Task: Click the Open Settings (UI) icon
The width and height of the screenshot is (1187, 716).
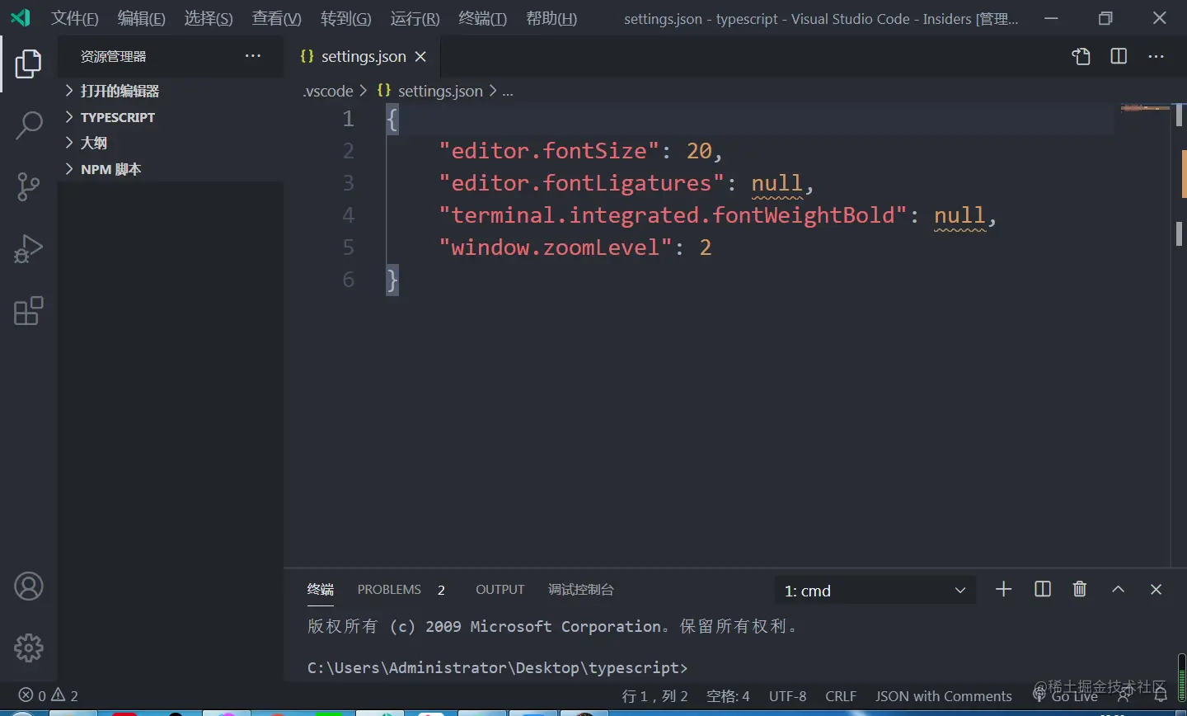Action: point(1081,56)
